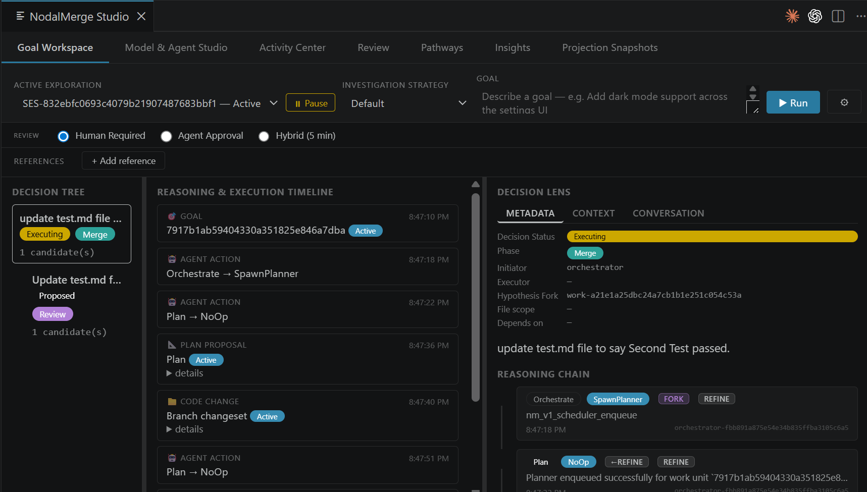This screenshot has width=867, height=492.
Task: Click the NodalMerge Studio tab list icon
Action: point(20,16)
